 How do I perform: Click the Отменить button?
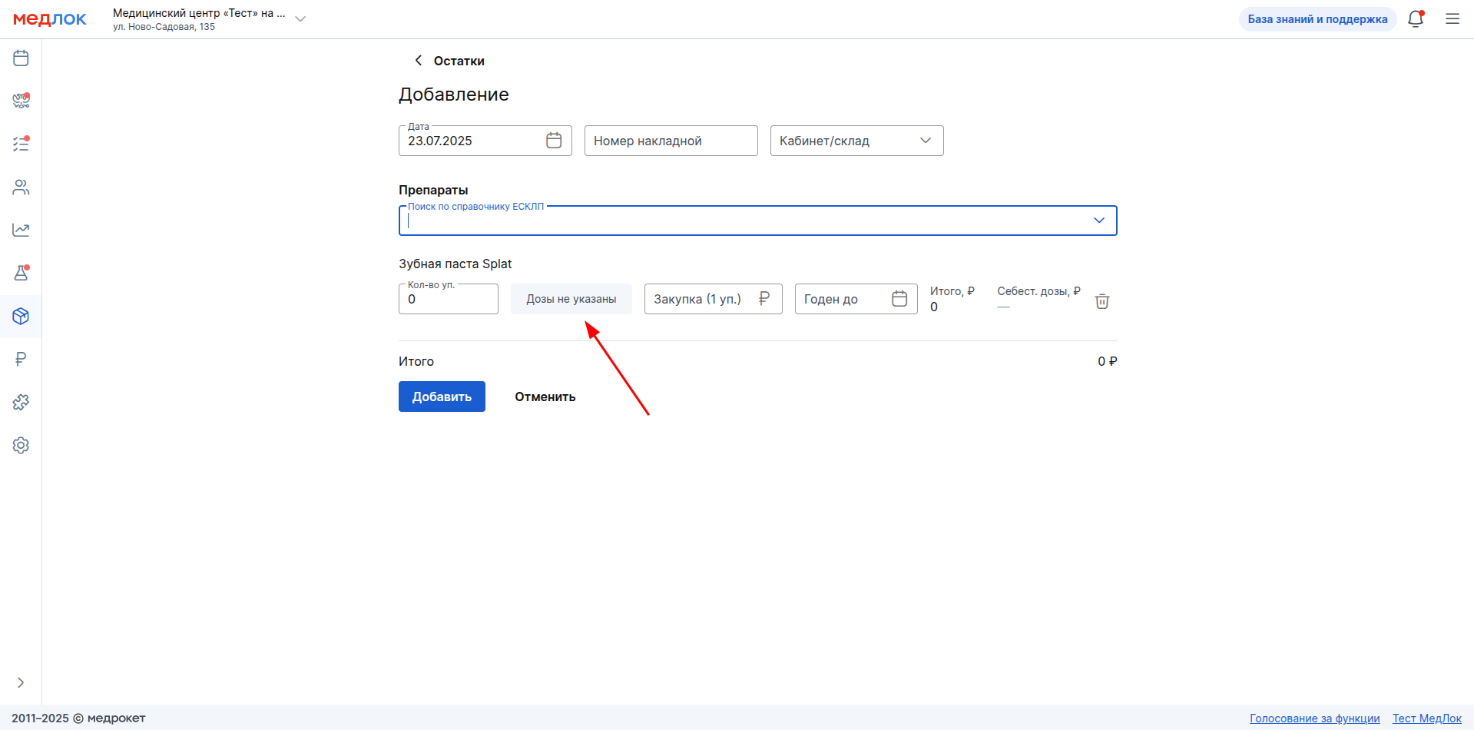coord(545,397)
